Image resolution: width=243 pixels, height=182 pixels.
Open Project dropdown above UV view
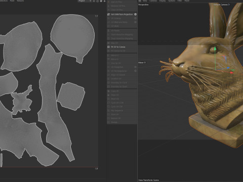tap(85, 1)
